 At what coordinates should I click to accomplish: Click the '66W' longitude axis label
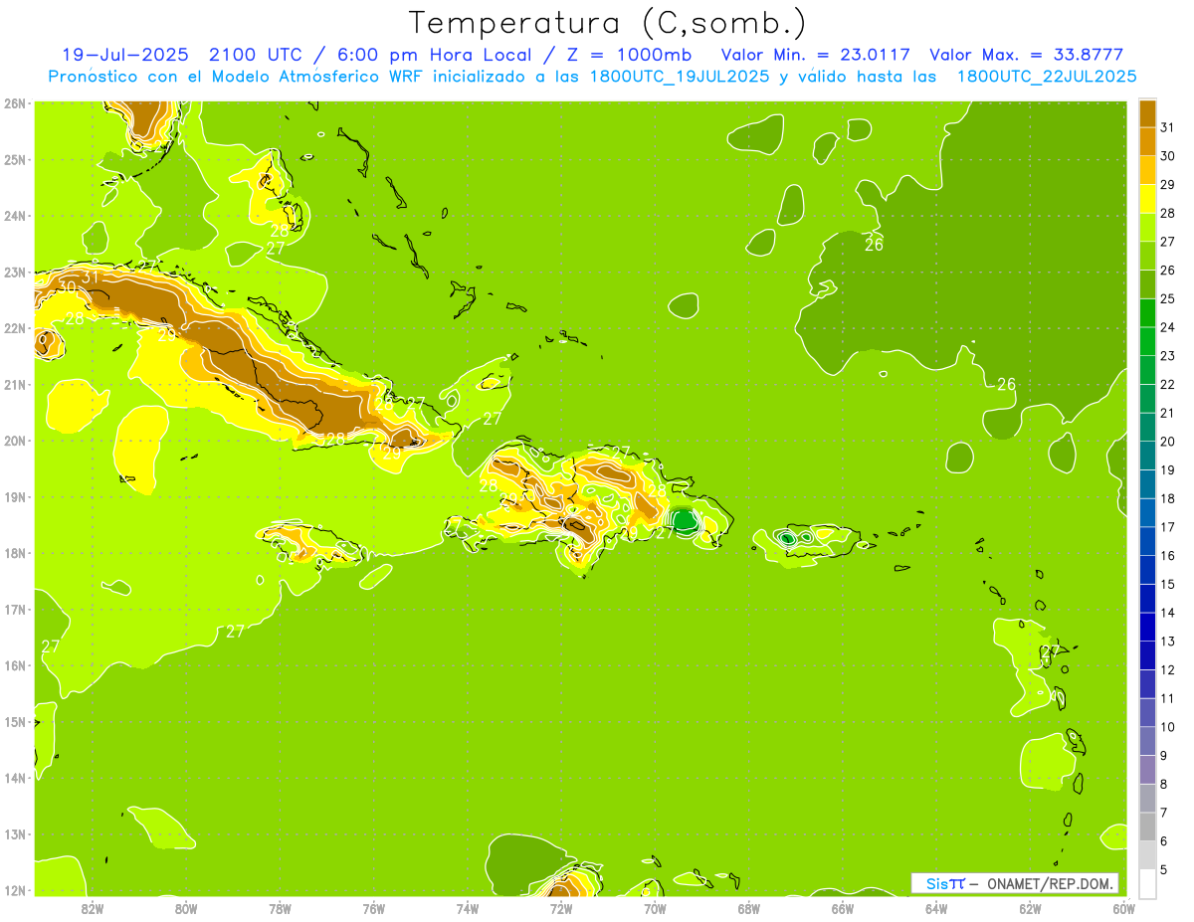point(843,908)
